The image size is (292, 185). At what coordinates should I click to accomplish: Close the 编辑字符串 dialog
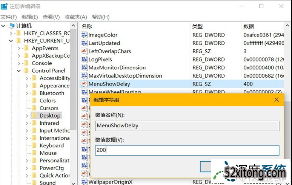click(277, 100)
